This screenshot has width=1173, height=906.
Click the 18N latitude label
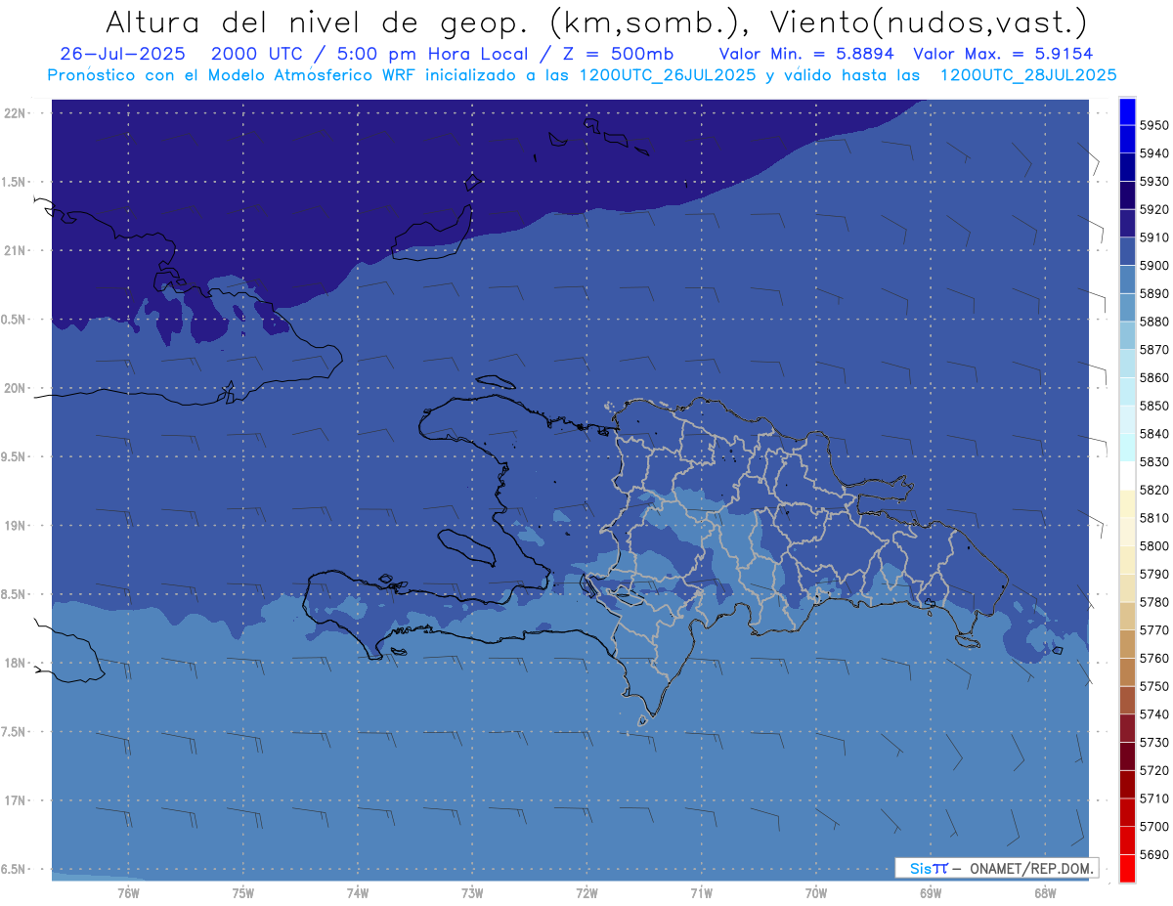point(16,663)
